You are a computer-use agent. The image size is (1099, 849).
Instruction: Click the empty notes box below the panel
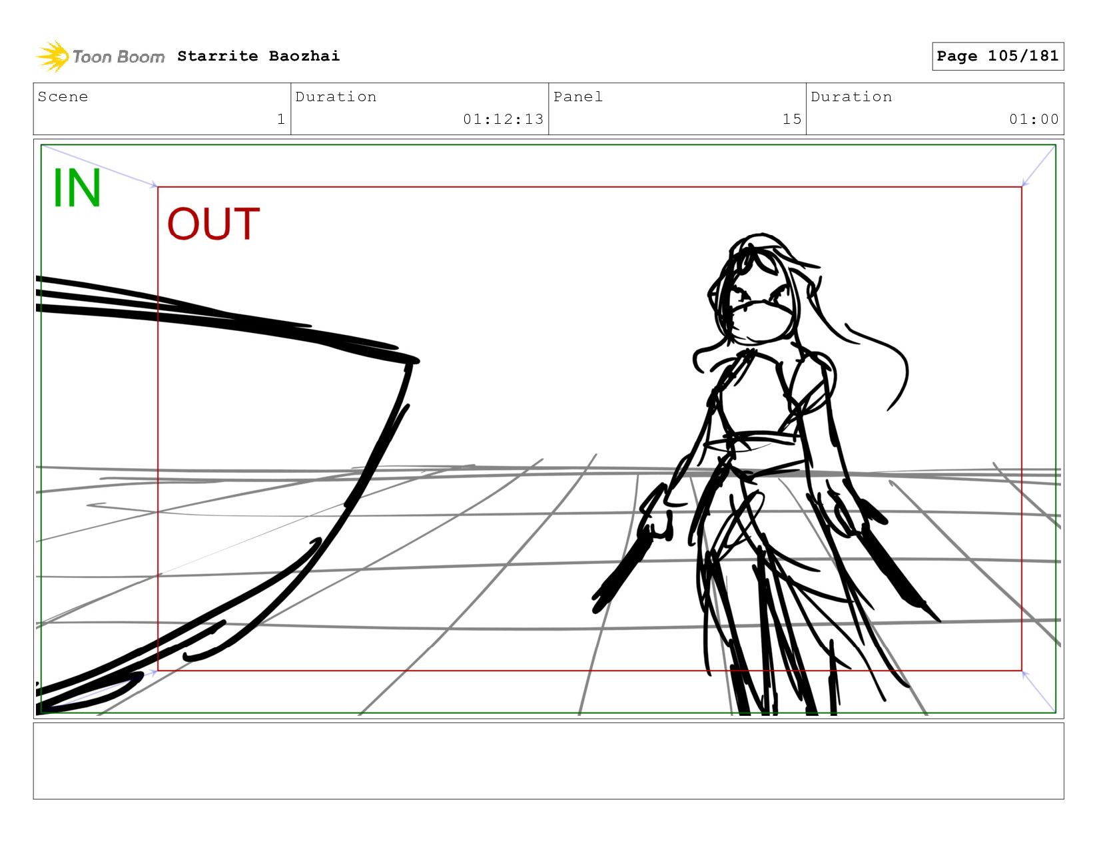point(548,761)
